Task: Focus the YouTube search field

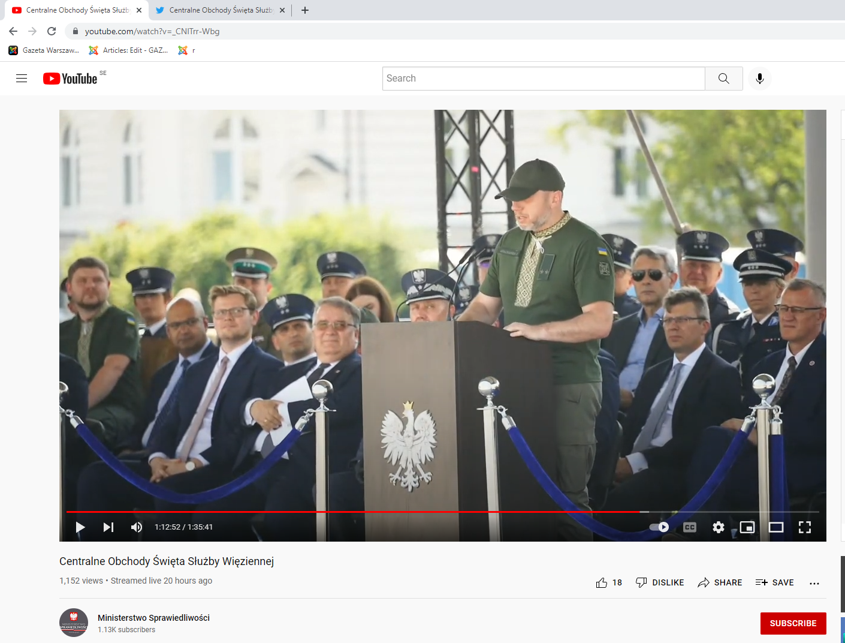Action: click(x=543, y=79)
